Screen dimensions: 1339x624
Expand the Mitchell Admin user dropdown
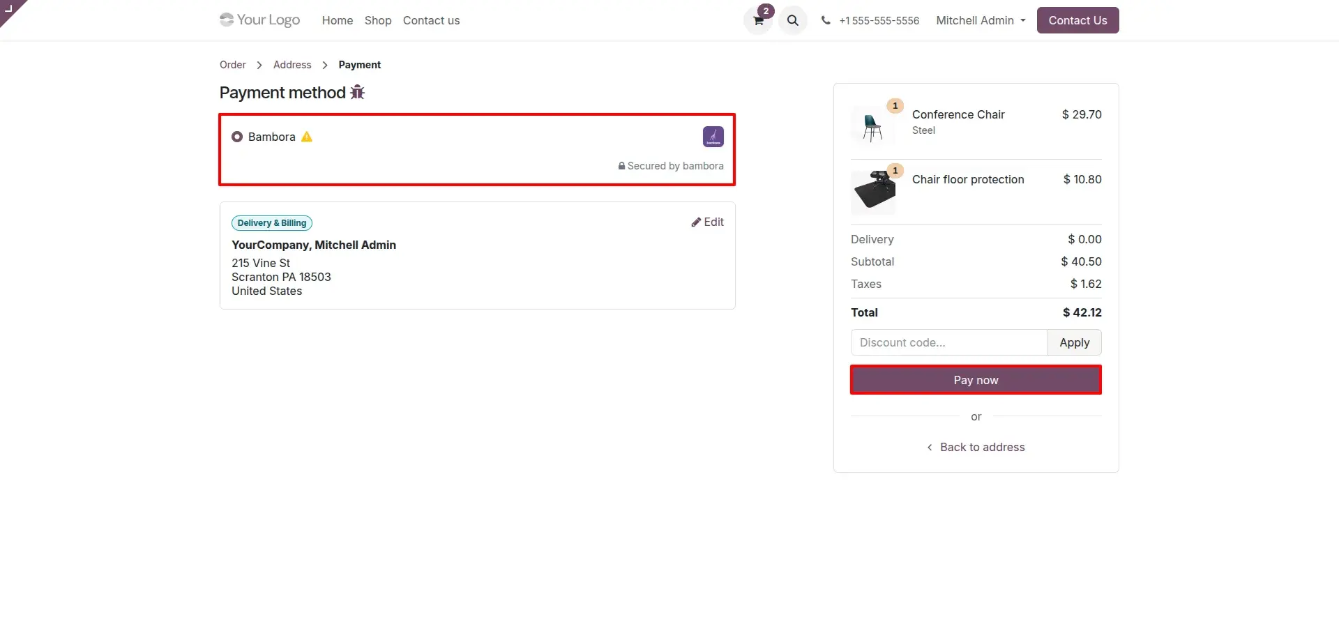point(981,20)
